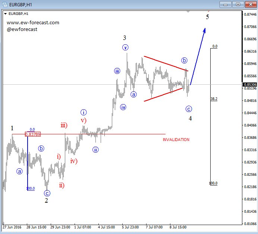Click the red v) subwave label
Image resolution: width=258 pixels, height=234 pixels.
pyautogui.click(x=84, y=121)
